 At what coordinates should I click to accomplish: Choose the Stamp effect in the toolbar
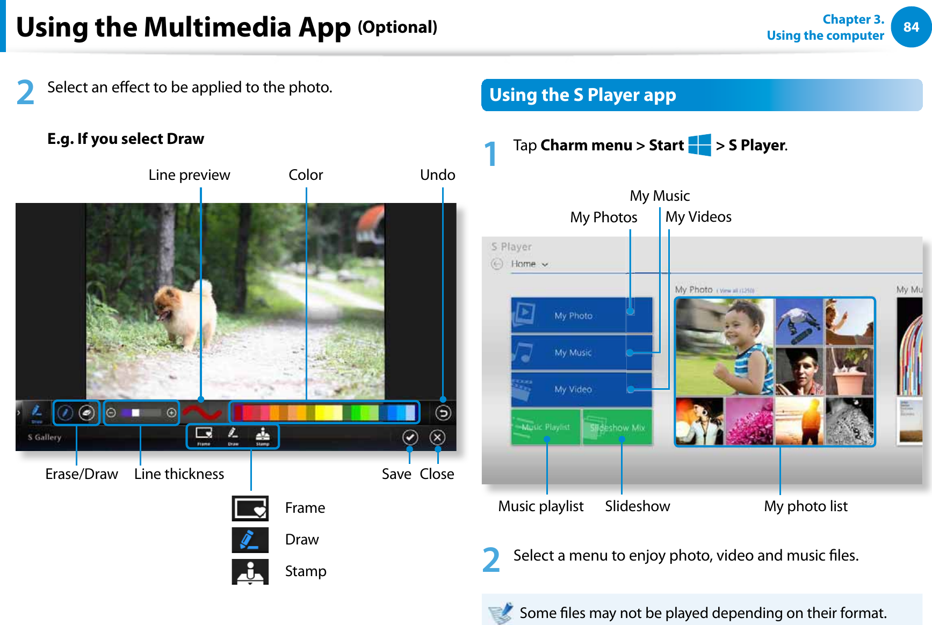tap(263, 436)
